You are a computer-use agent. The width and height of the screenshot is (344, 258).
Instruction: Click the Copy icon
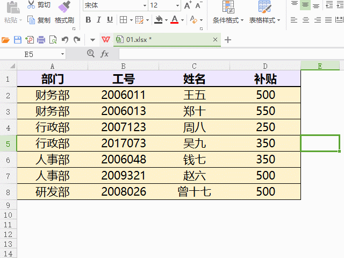click(x=31, y=20)
